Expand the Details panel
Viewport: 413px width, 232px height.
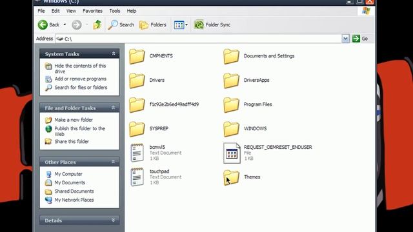click(x=114, y=220)
